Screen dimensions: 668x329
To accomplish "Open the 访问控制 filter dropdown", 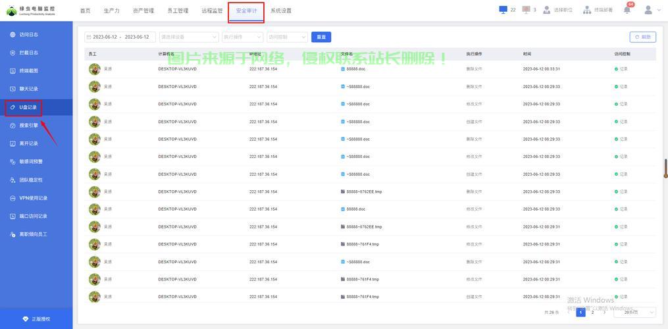I will pos(287,38).
